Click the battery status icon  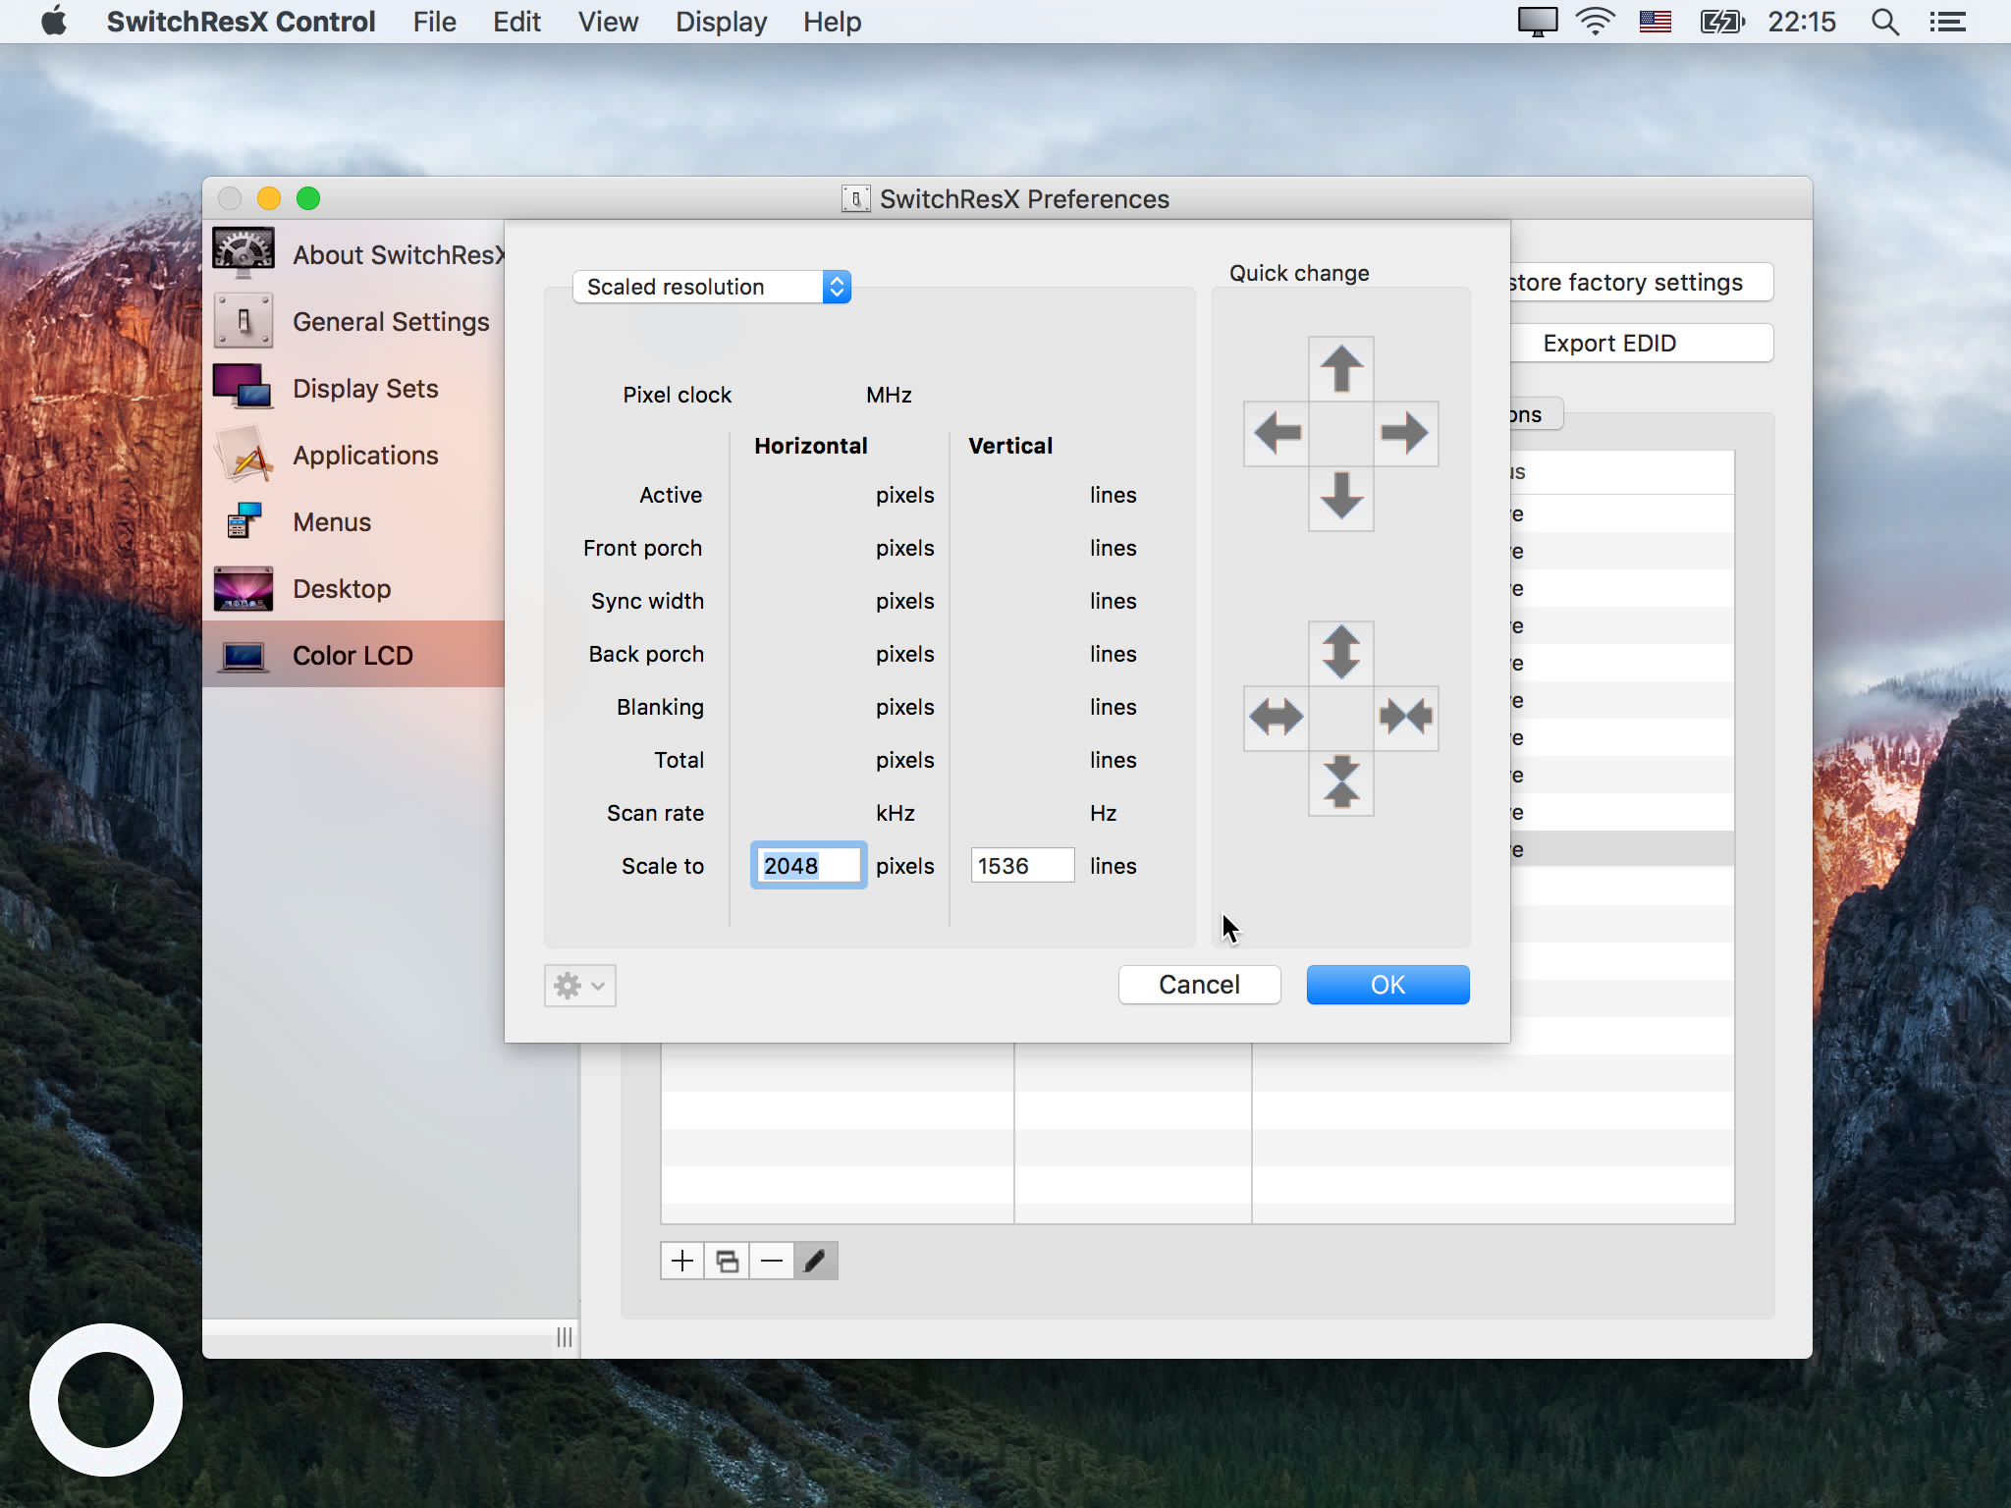coord(1721,22)
